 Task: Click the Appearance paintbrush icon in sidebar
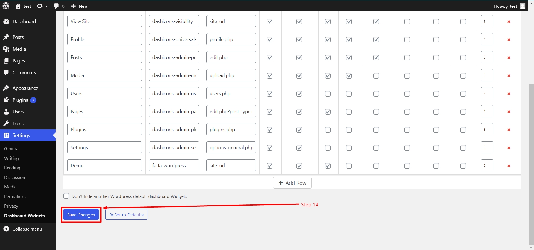[6, 88]
